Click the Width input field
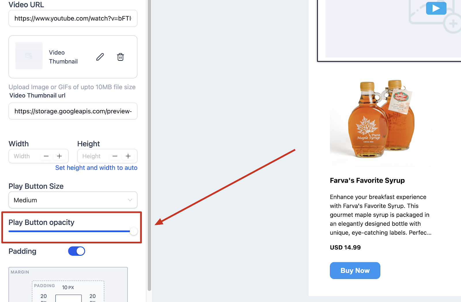The image size is (461, 302). click(x=25, y=156)
